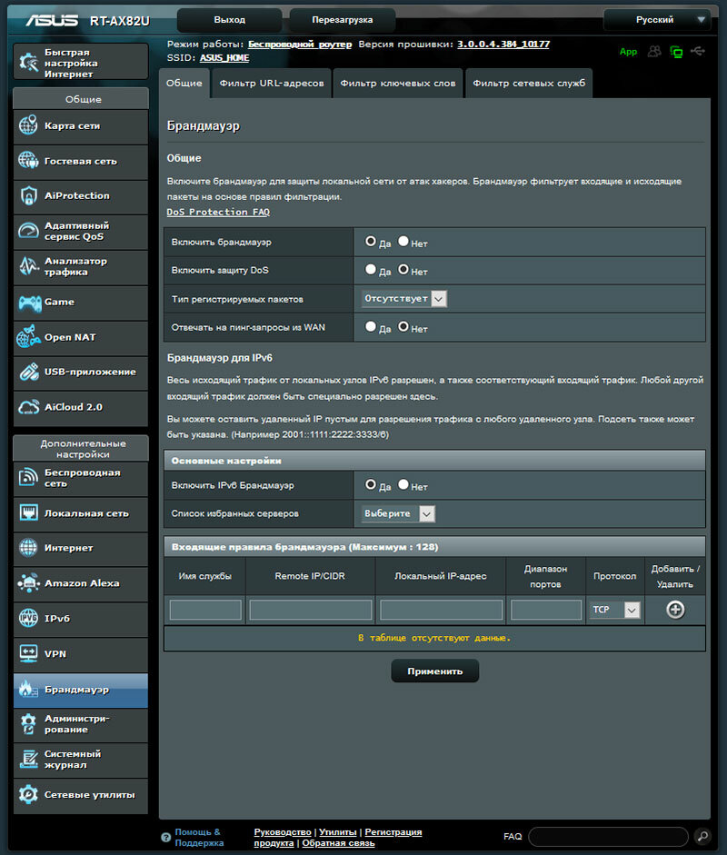Open the Список избранных серверов dropdown
Screen dimensions: 727x855
pyautogui.click(x=398, y=513)
